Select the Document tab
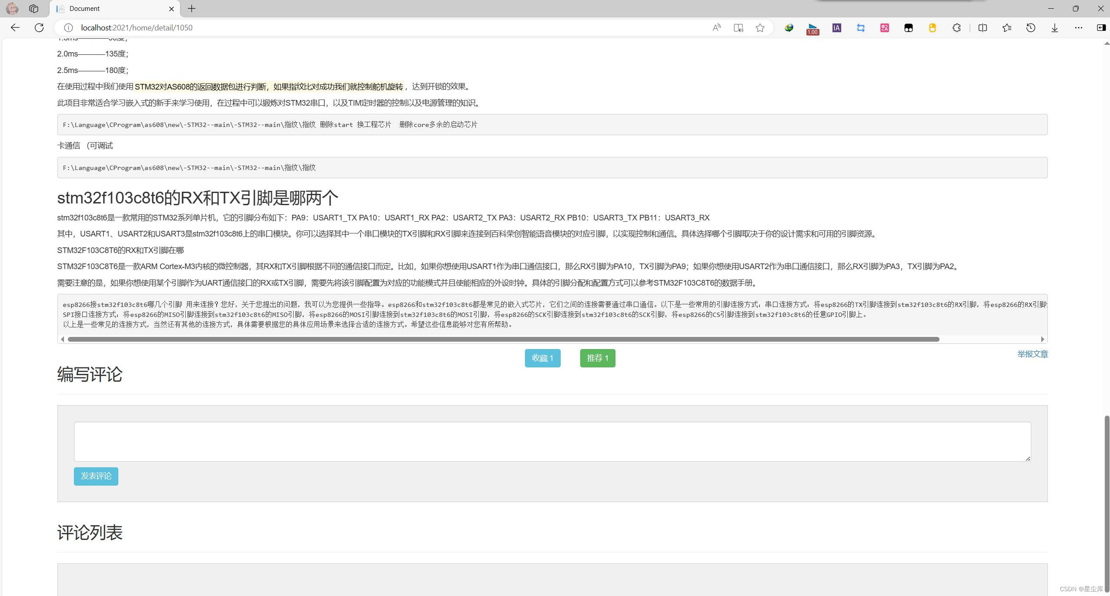 click(115, 9)
